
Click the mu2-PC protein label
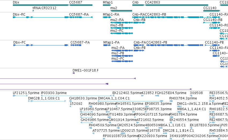[118, 59]
